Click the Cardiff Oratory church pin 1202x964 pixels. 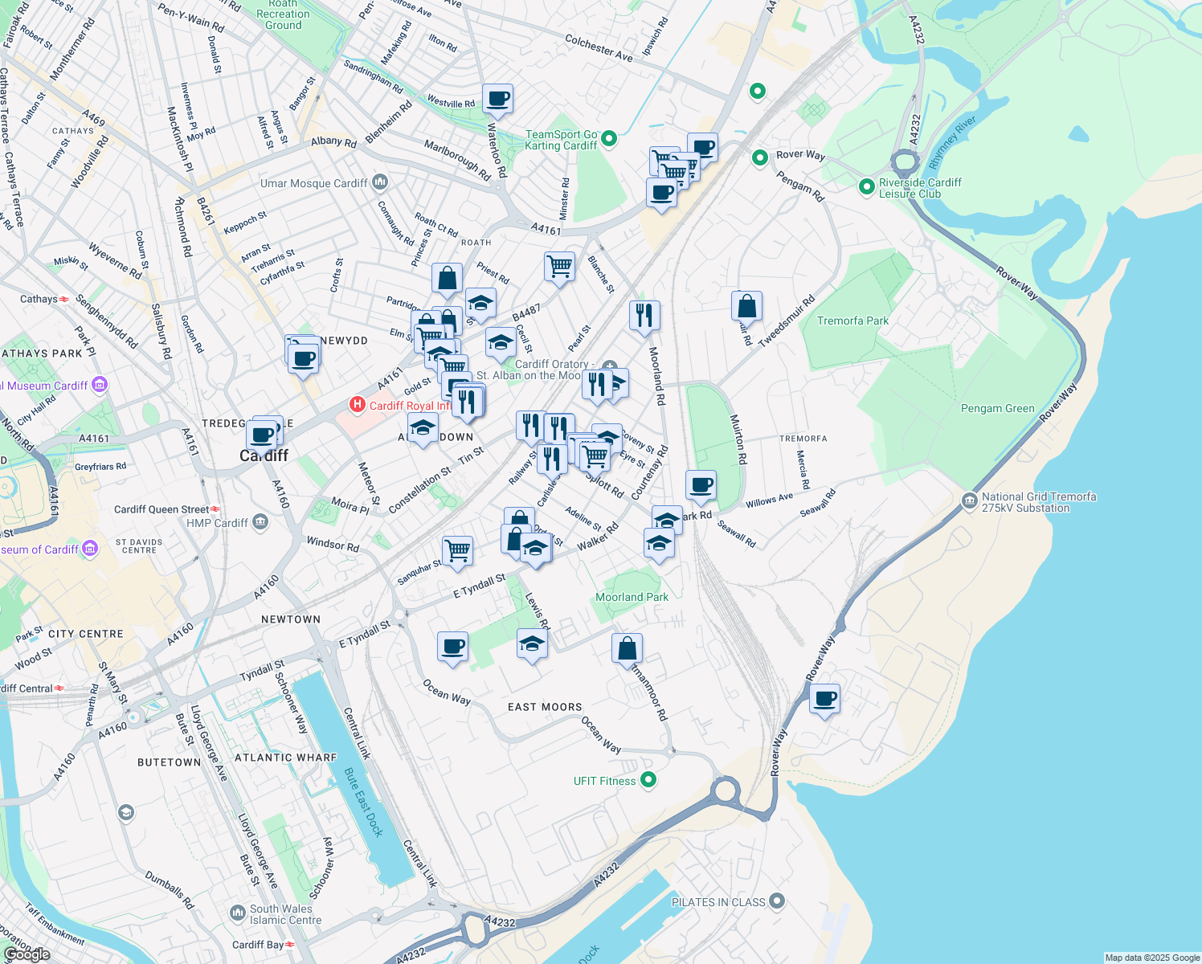click(x=609, y=367)
